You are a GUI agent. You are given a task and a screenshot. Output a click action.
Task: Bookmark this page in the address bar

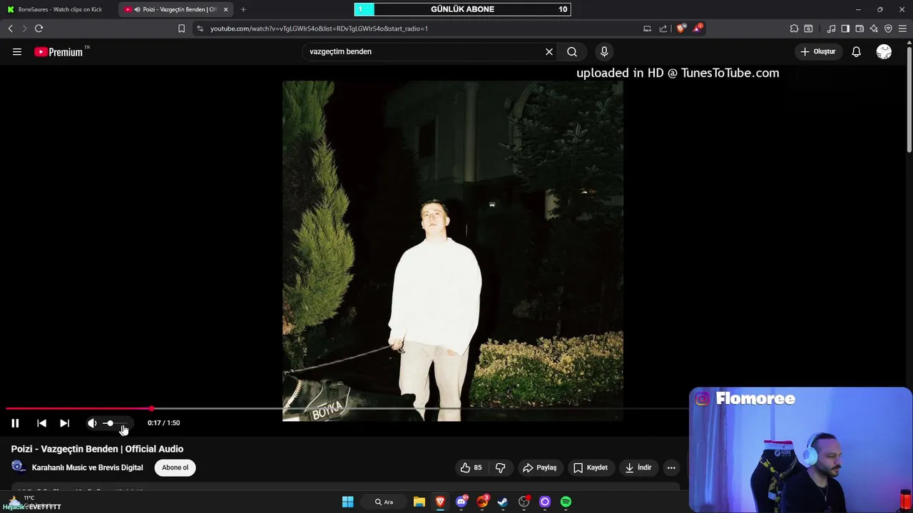coord(181,28)
